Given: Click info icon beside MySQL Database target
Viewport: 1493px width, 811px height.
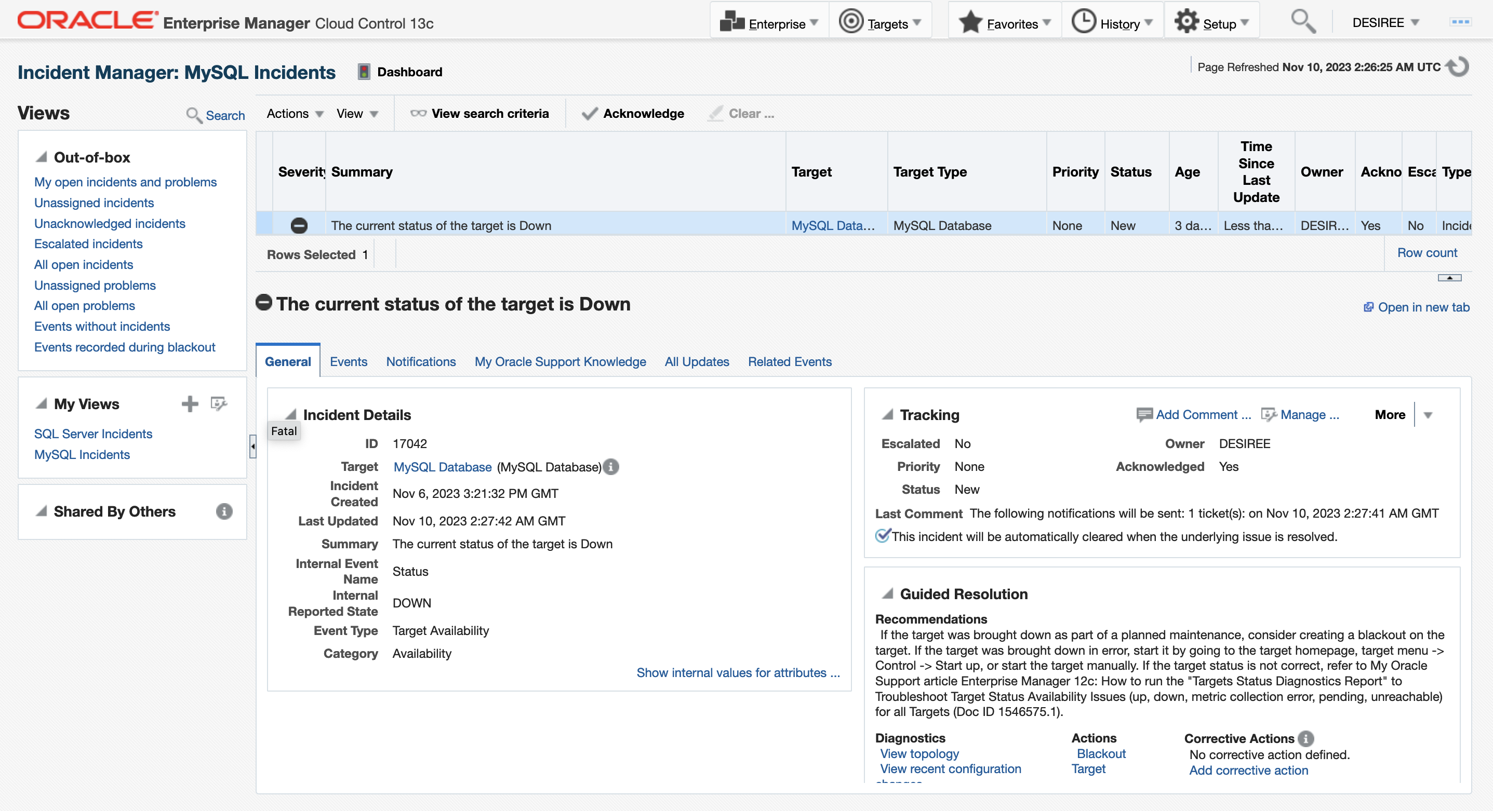Looking at the screenshot, I should 611,467.
